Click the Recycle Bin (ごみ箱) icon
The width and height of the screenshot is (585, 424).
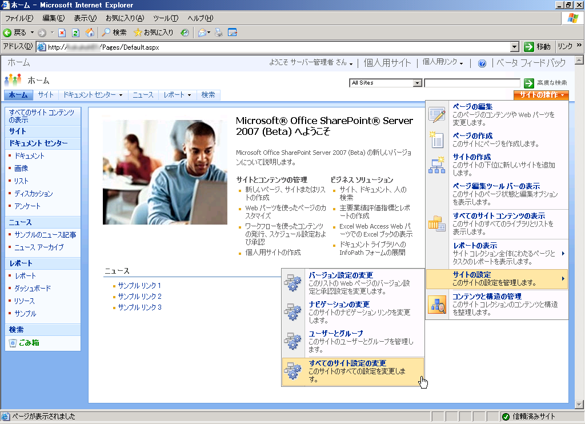click(13, 343)
